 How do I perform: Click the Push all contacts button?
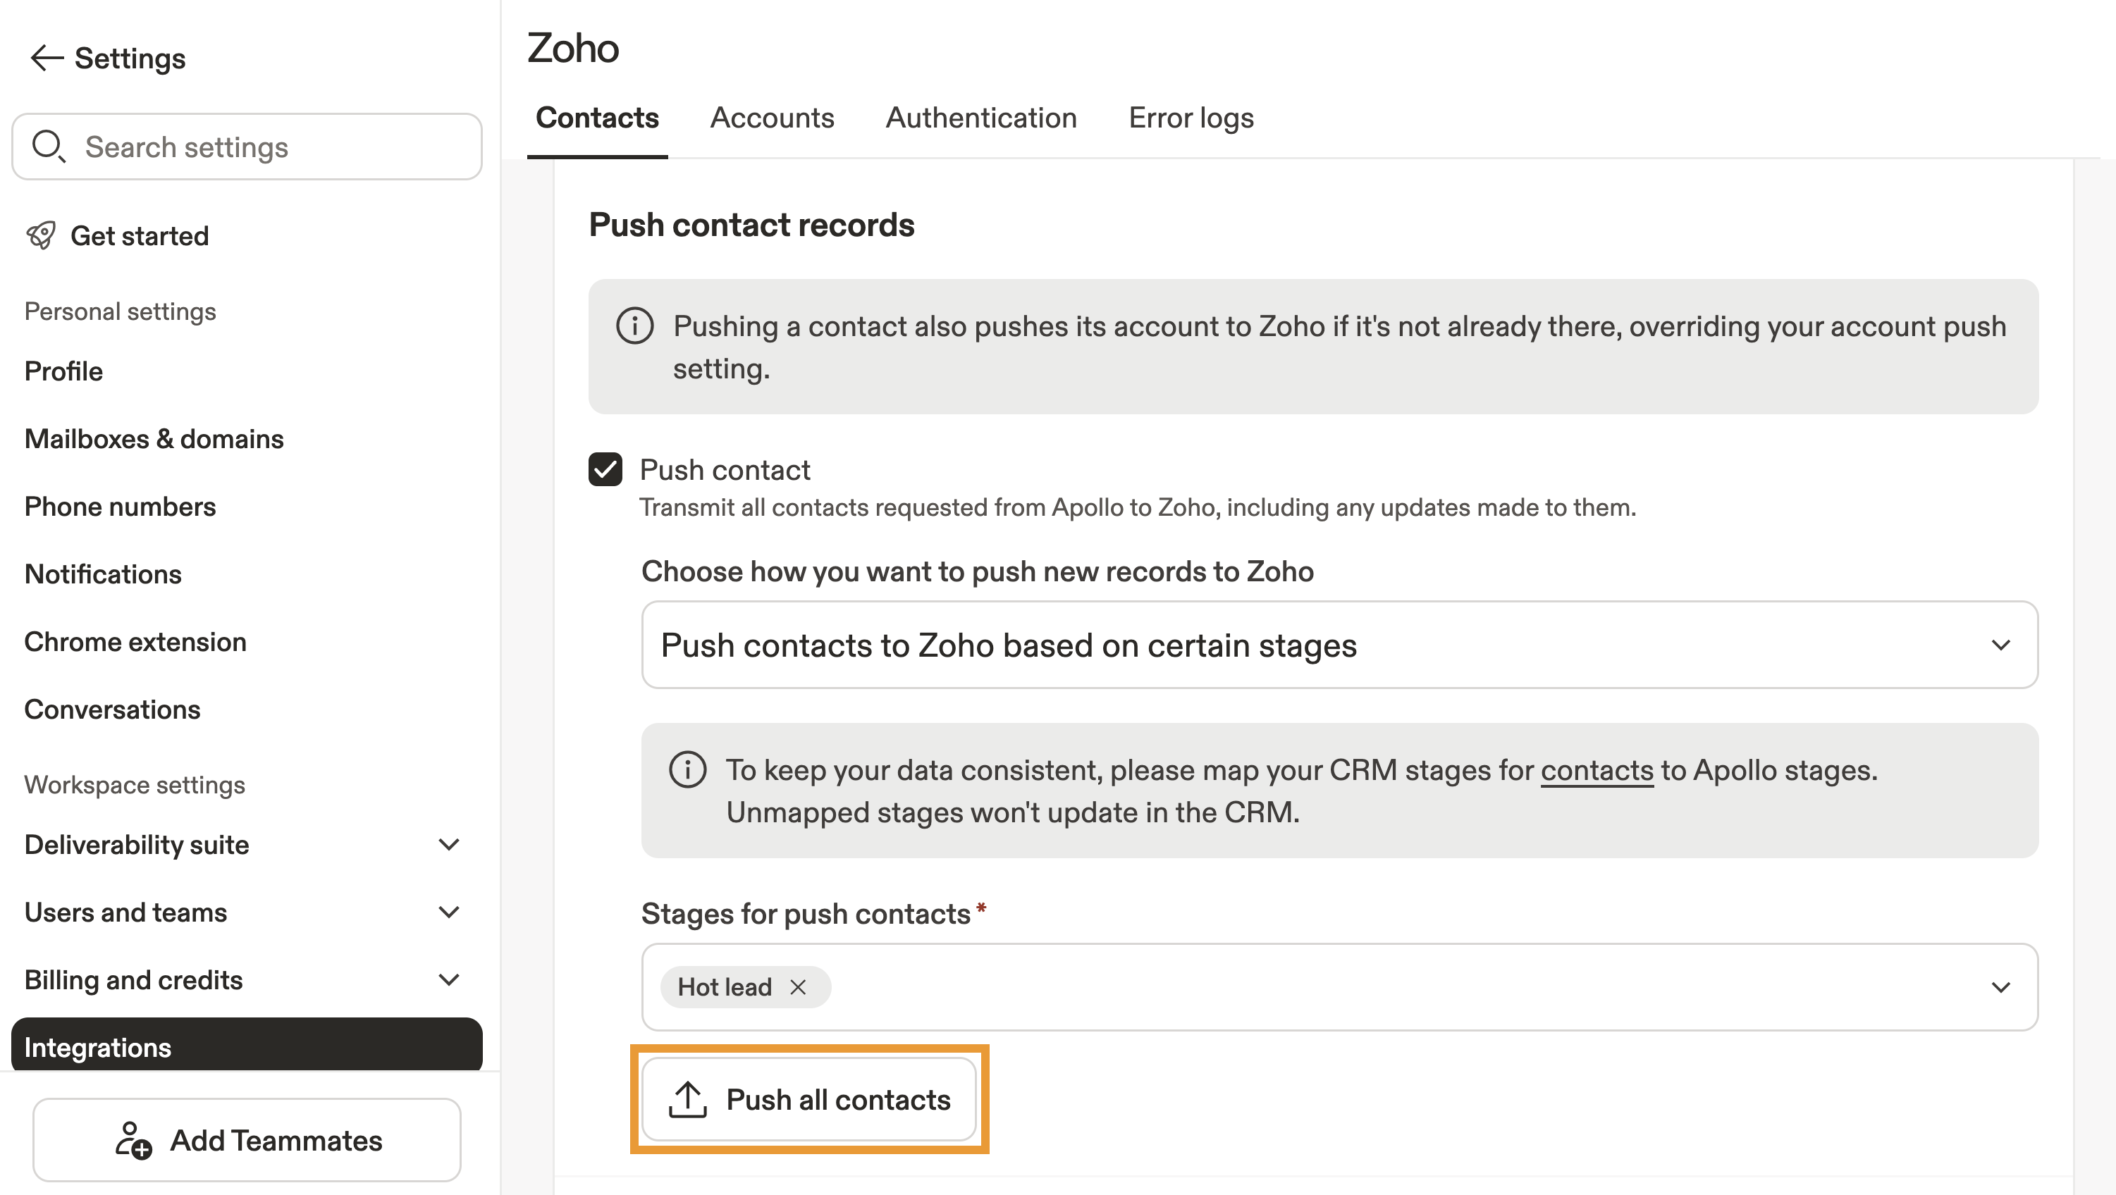[837, 1099]
